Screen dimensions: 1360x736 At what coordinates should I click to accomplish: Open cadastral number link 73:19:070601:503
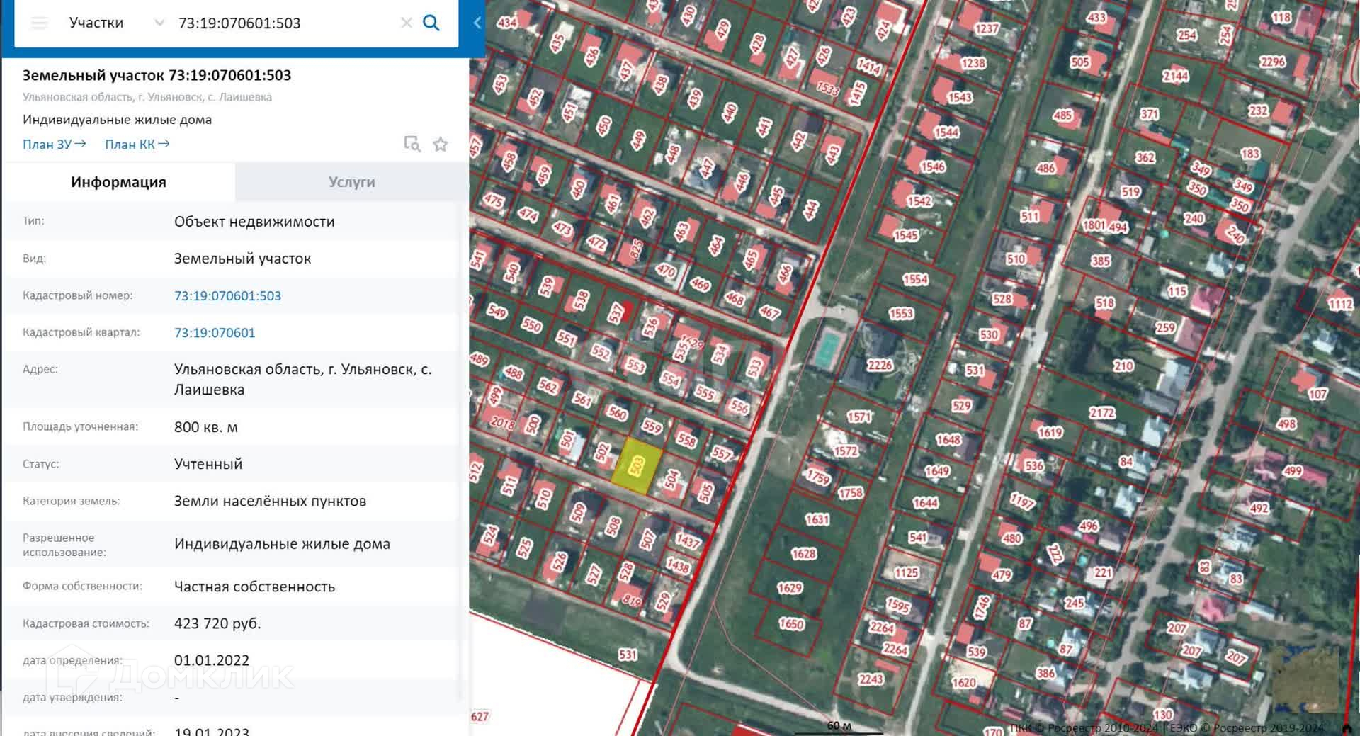pyautogui.click(x=227, y=296)
